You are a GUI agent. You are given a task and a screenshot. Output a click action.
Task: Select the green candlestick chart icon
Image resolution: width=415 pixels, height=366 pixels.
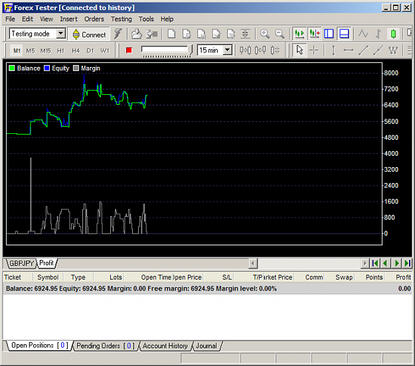[393, 34]
